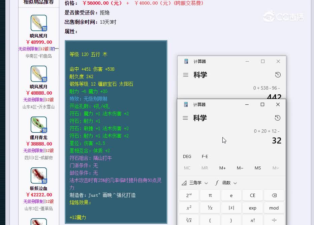The image size is (314, 225).
Task: Click server text 四川1区-成都府
Action: (39, 158)
